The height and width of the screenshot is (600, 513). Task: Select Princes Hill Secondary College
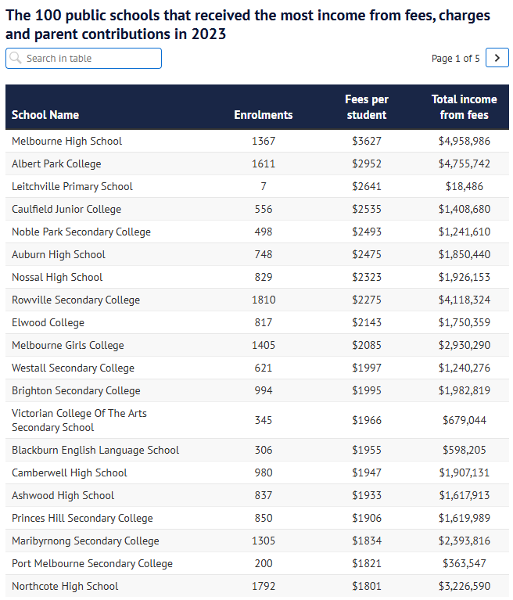click(82, 518)
